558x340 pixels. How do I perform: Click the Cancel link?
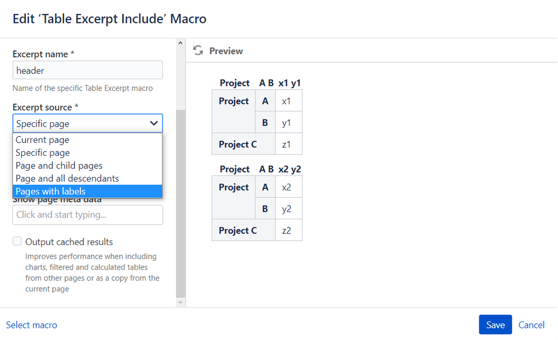(531, 325)
